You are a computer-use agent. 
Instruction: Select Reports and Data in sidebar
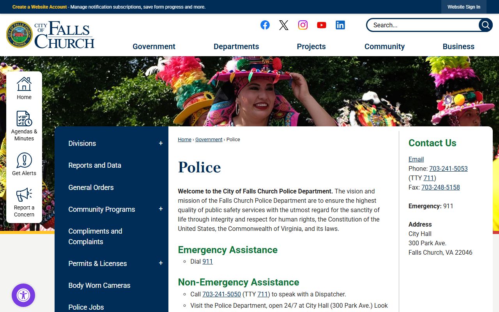pyautogui.click(x=95, y=165)
